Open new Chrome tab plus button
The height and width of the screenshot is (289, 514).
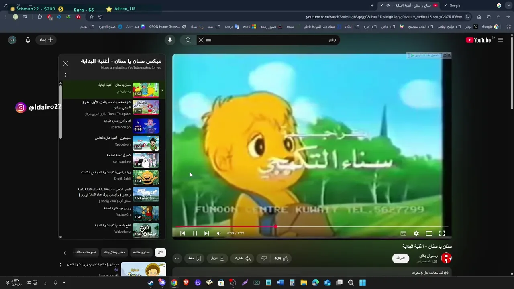pos(372,6)
